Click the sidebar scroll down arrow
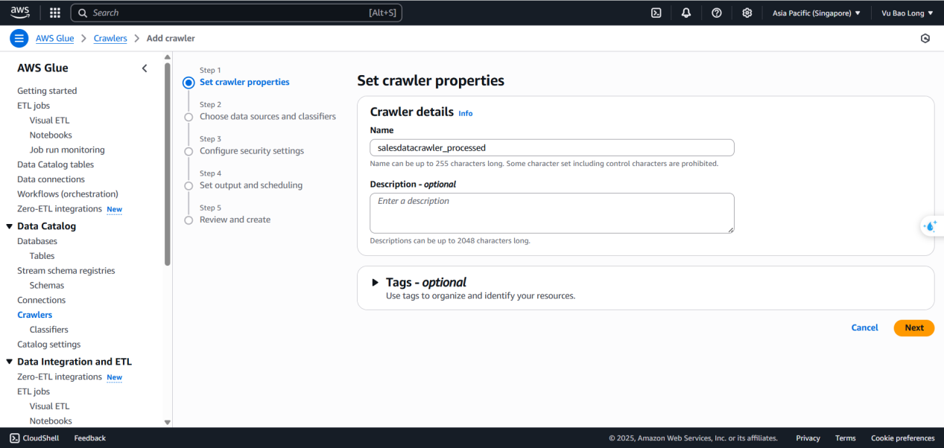 tap(168, 422)
